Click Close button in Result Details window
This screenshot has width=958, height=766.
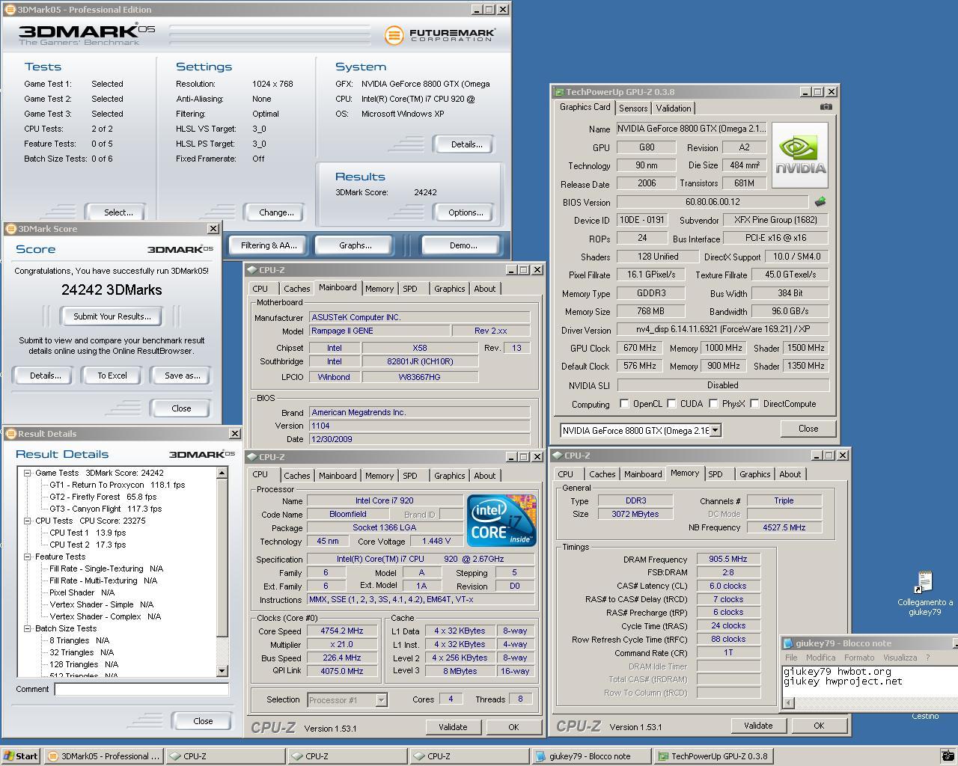[203, 721]
